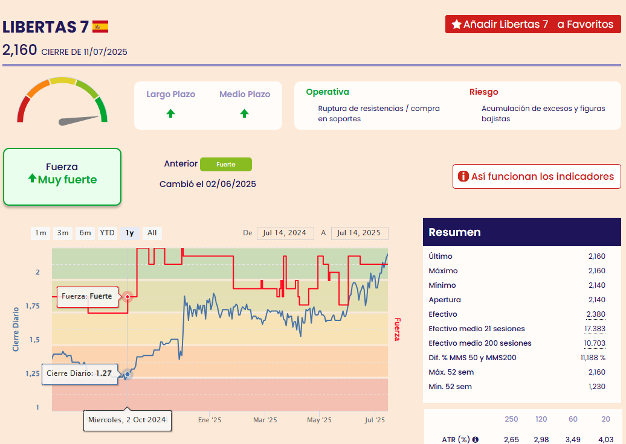Click the Fuerte previous-strength badge

click(226, 164)
